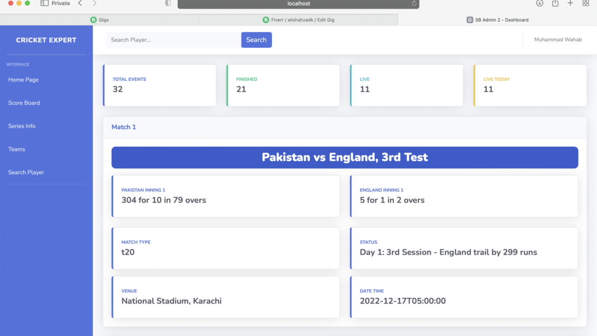The height and width of the screenshot is (336, 597).
Task: Select SB Admin 2 Dashboard tab
Action: click(497, 20)
